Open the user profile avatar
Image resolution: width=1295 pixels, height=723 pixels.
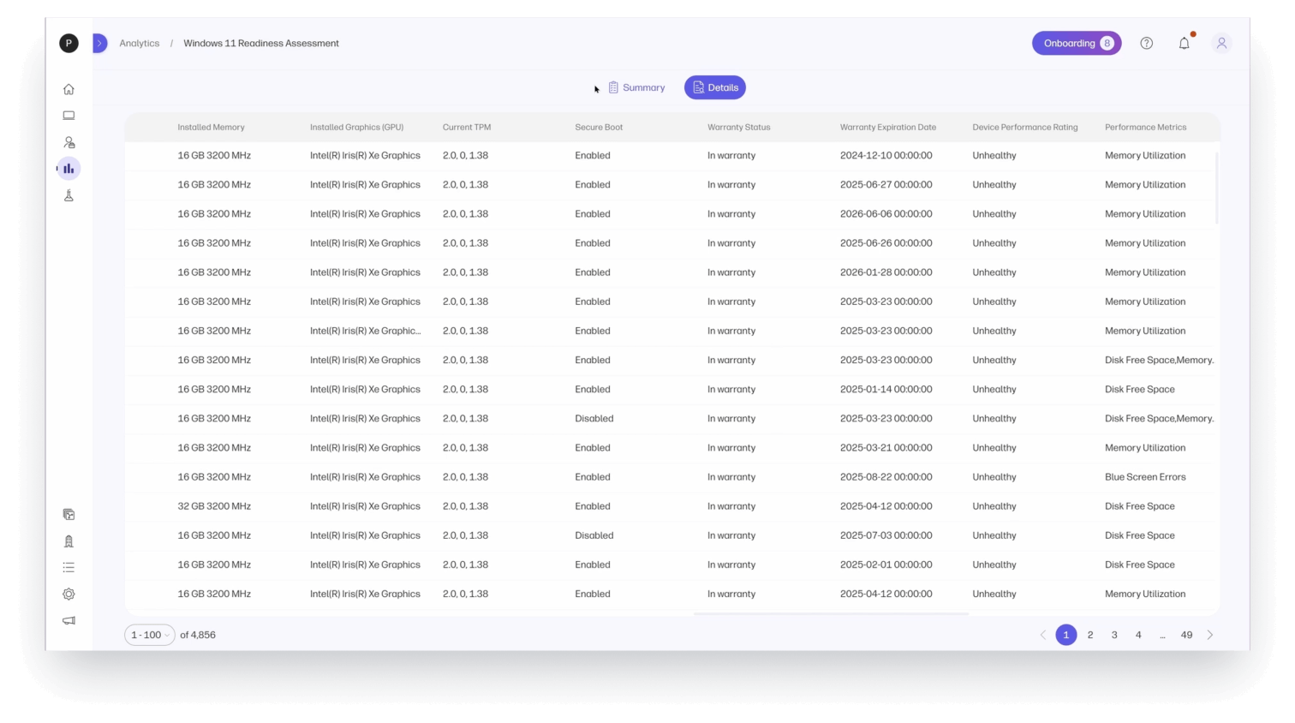pyautogui.click(x=1222, y=43)
